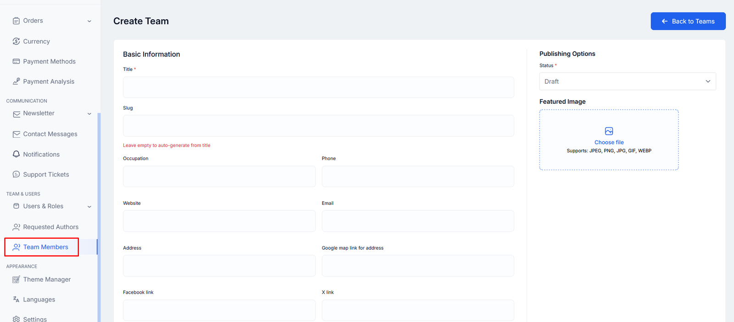The height and width of the screenshot is (322, 734).
Task: Focus the Title input field
Action: (x=318, y=87)
